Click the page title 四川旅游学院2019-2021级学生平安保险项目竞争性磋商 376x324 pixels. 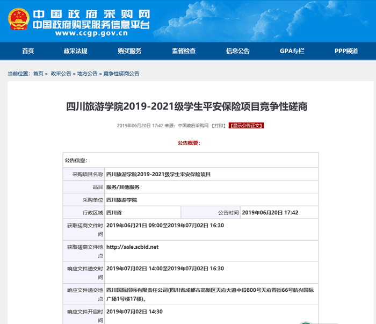186,106
